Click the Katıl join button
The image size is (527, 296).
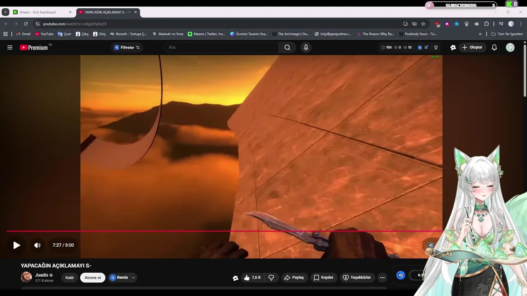[70, 277]
